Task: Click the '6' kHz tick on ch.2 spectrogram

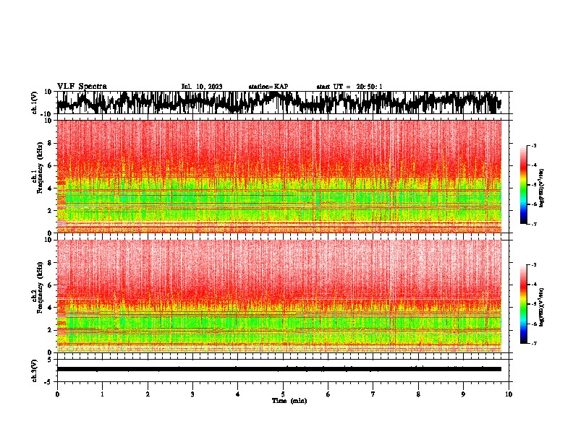Action: click(51, 285)
